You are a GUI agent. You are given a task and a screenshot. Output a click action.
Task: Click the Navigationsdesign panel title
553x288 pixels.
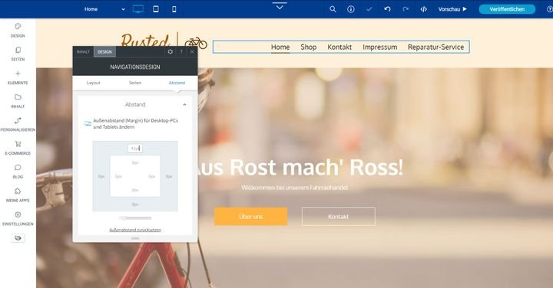point(135,67)
